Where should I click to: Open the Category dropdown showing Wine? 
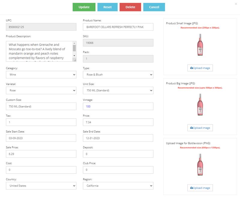[x=41, y=75]
